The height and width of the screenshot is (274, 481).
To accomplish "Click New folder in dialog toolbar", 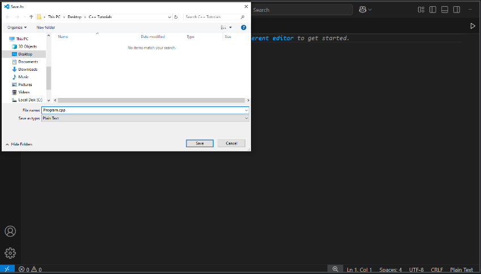I will (x=46, y=27).
